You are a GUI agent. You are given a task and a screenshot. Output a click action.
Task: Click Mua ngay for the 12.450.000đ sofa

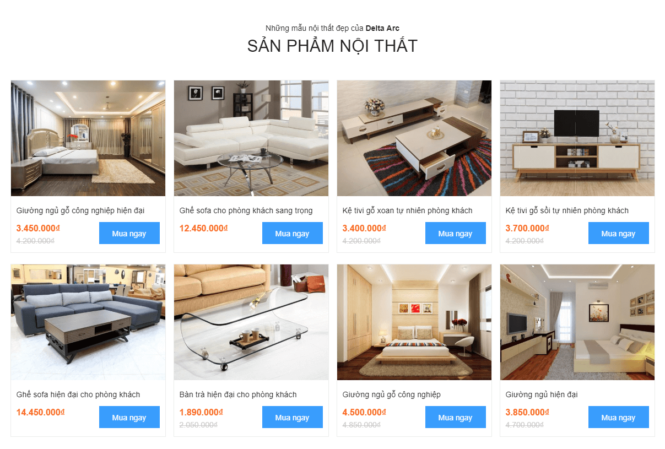tap(293, 233)
